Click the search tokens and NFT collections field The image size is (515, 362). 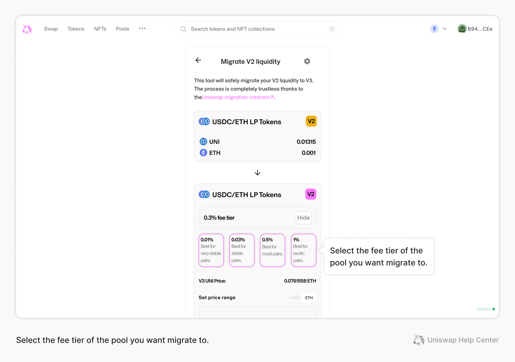[257, 29]
